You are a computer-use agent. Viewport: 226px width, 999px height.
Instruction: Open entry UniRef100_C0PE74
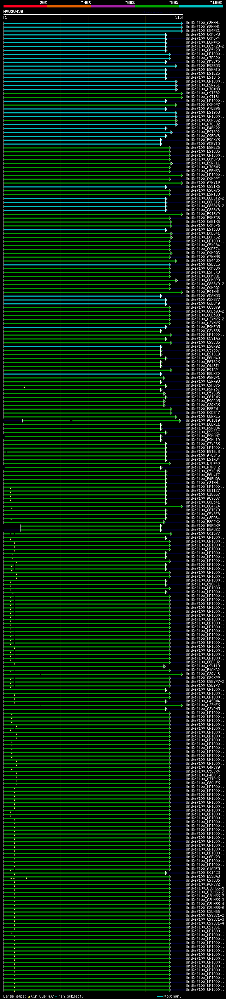pyautogui.click(x=203, y=249)
